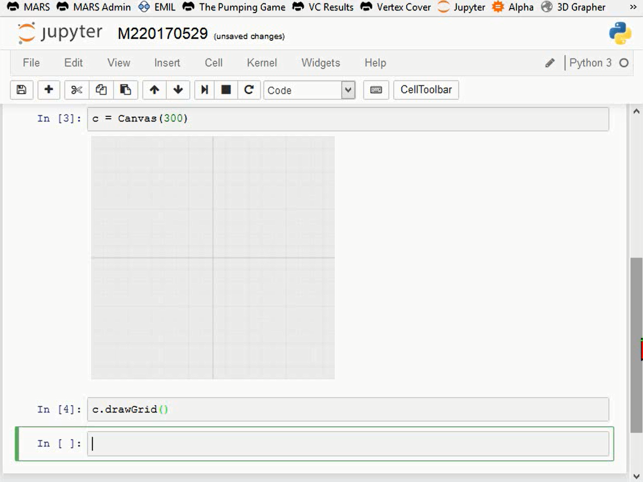Open the Edit menu

pyautogui.click(x=74, y=63)
